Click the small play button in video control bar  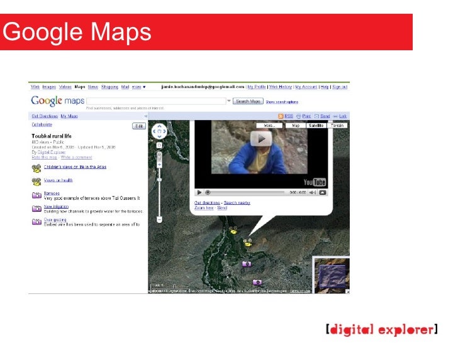[x=199, y=192]
